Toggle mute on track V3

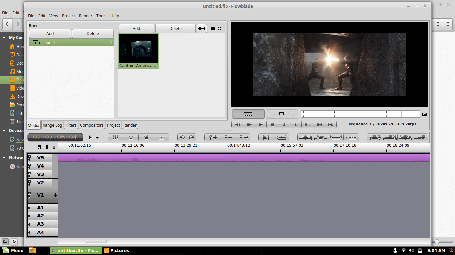(x=29, y=174)
